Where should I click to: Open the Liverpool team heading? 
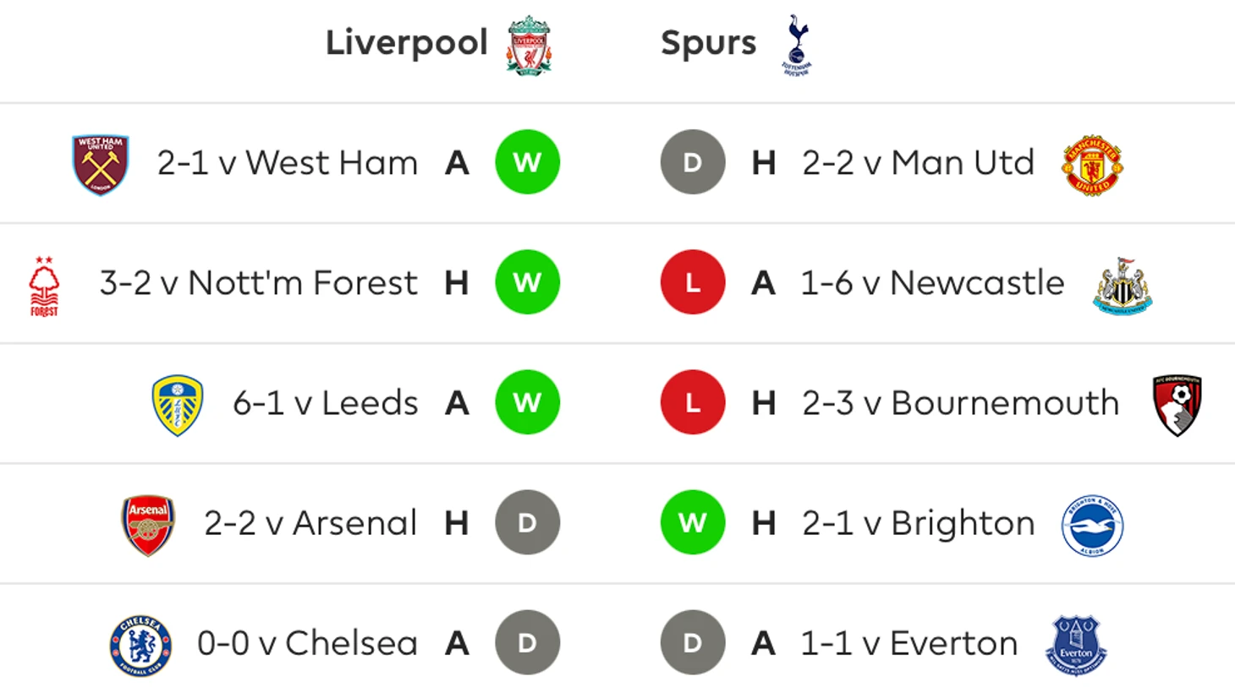(x=407, y=43)
